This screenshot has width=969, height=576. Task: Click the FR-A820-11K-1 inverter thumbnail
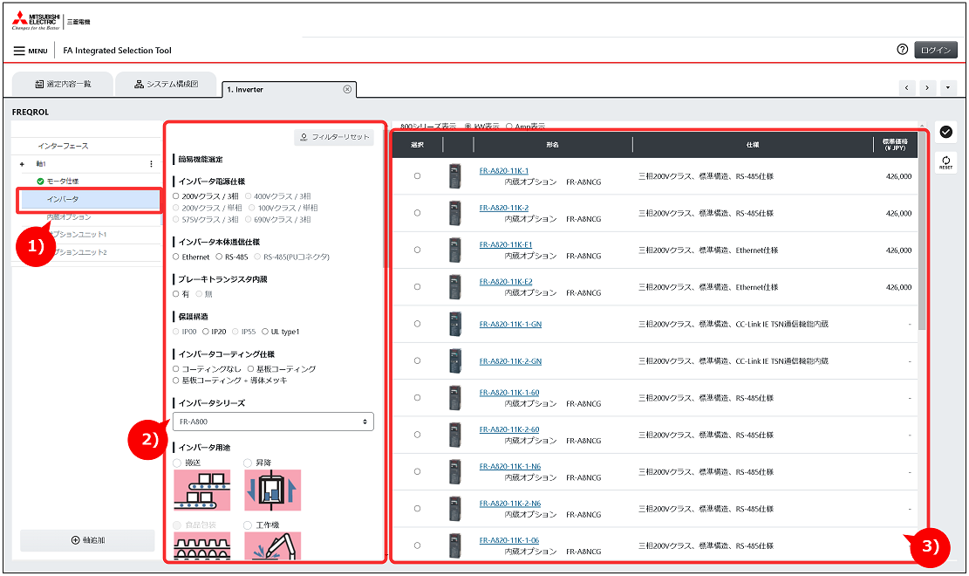(x=454, y=176)
